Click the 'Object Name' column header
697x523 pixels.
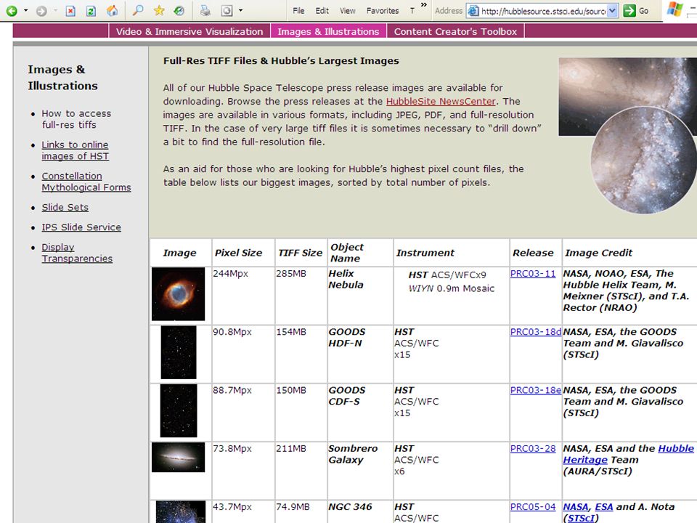click(347, 253)
